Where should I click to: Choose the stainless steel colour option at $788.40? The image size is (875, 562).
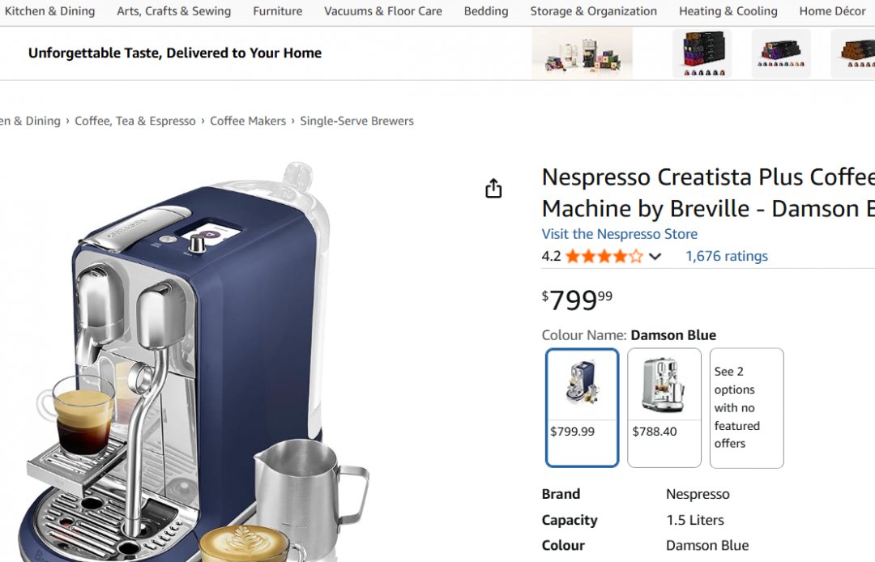click(664, 407)
